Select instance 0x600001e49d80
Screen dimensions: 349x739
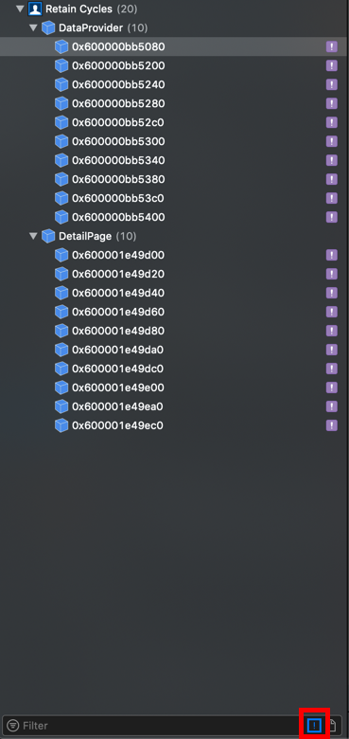(174, 331)
